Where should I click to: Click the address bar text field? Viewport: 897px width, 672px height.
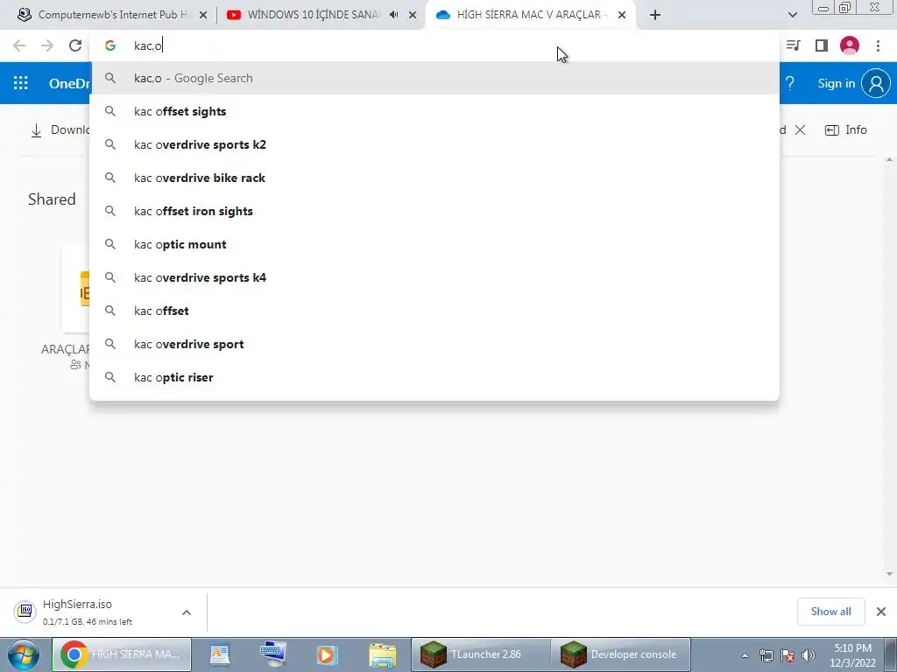pyautogui.click(x=434, y=45)
